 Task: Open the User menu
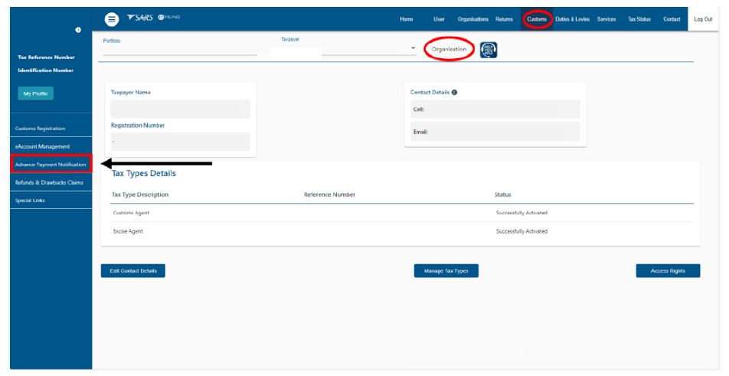(x=439, y=19)
